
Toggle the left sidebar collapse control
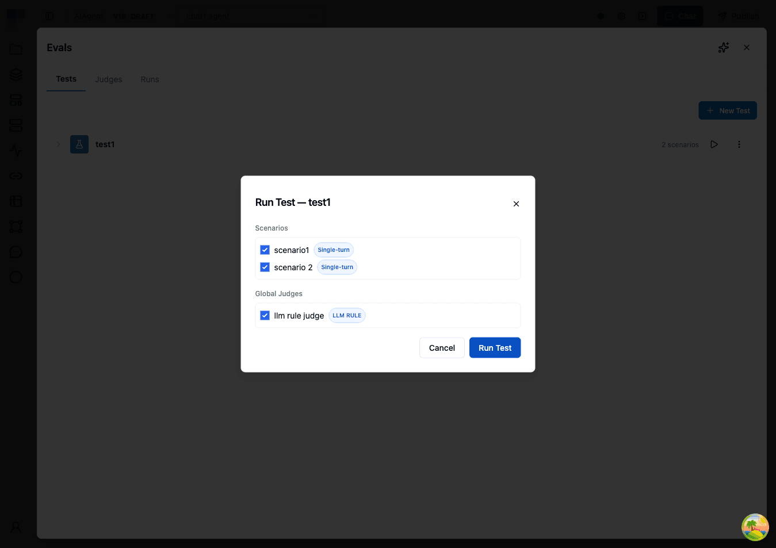[x=50, y=16]
